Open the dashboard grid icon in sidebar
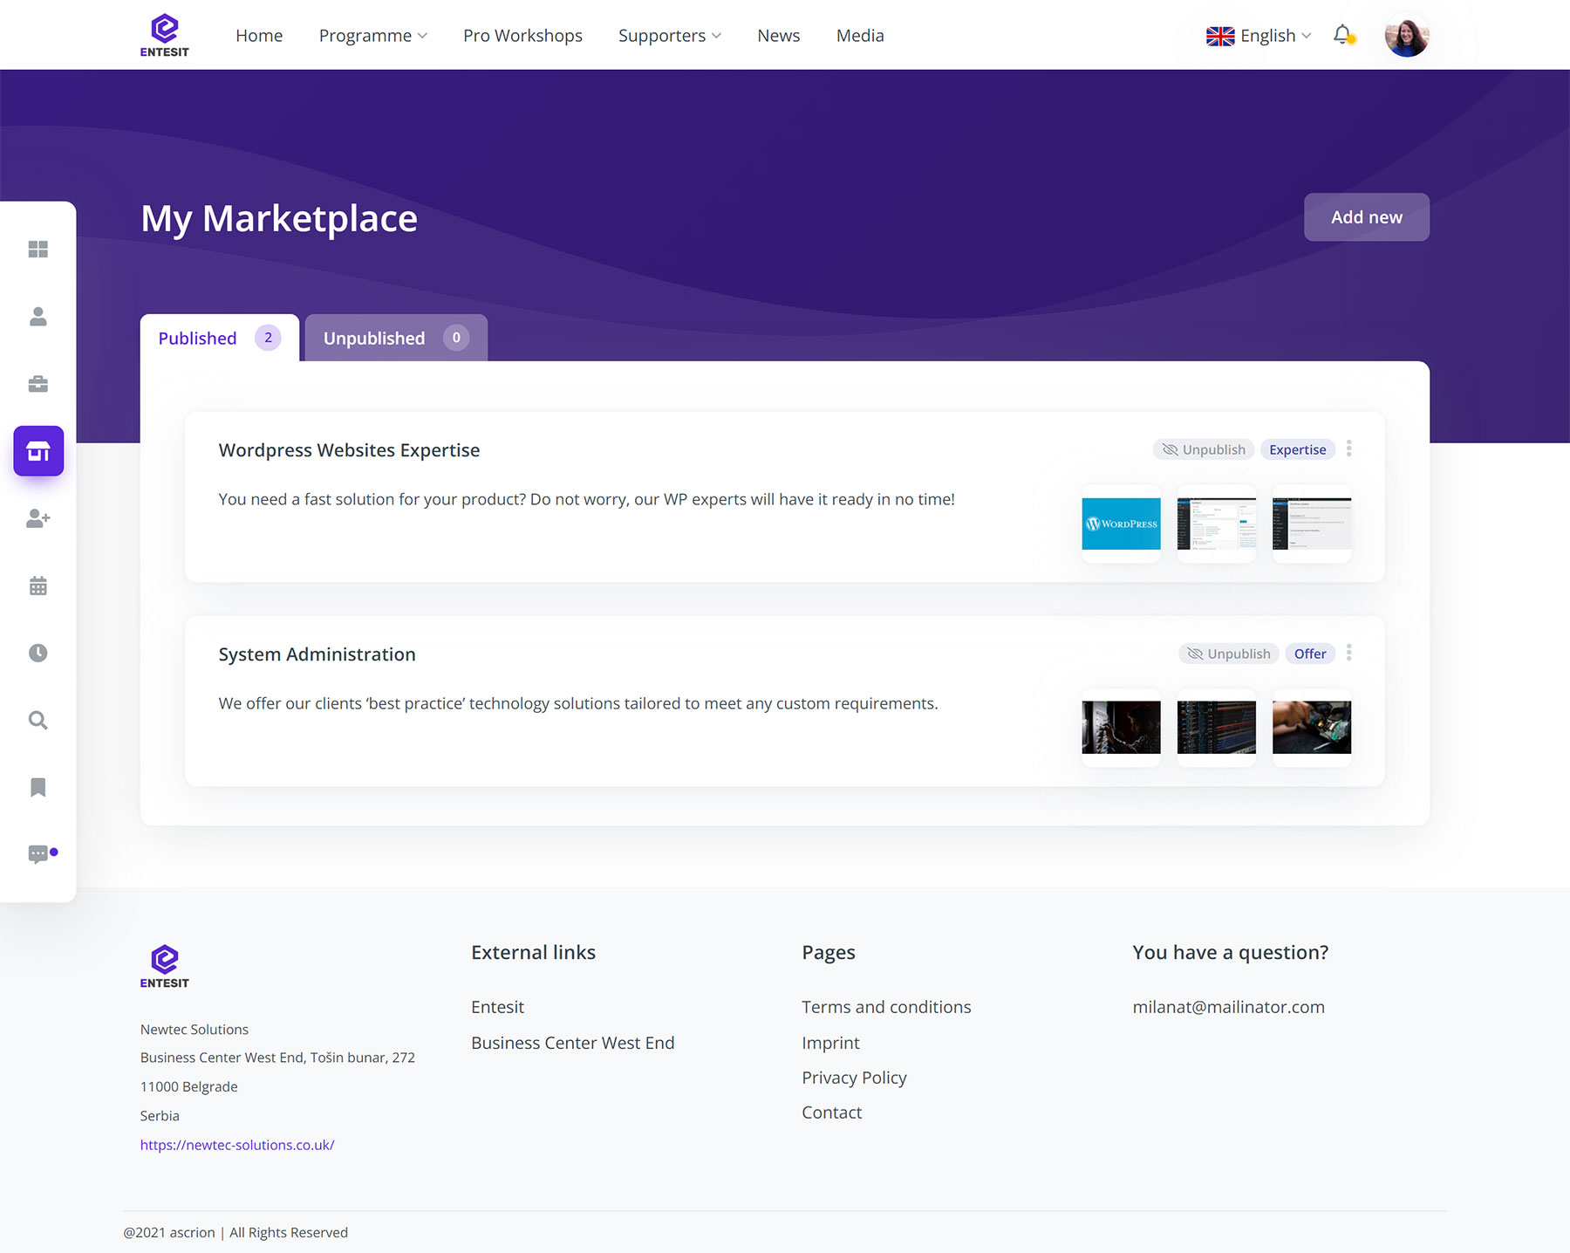 click(x=38, y=250)
